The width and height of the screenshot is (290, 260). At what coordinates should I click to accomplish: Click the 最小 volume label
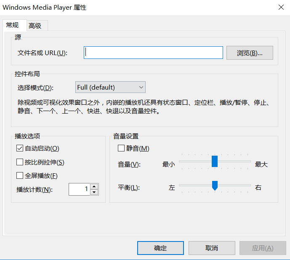(168, 164)
